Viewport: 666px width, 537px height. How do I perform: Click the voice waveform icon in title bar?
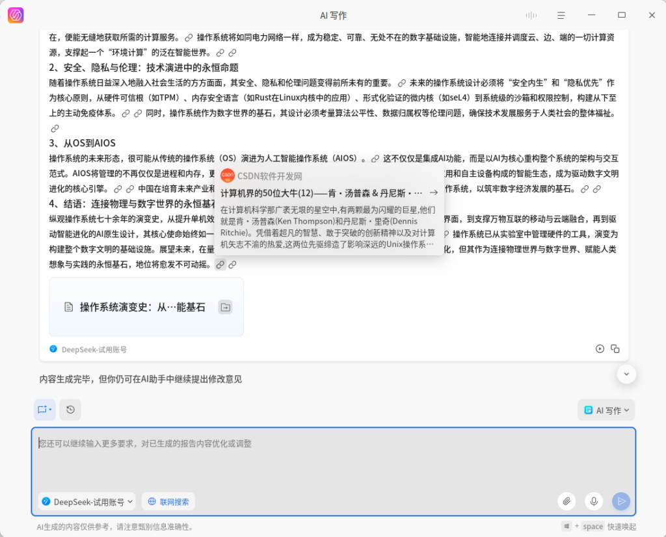(531, 15)
